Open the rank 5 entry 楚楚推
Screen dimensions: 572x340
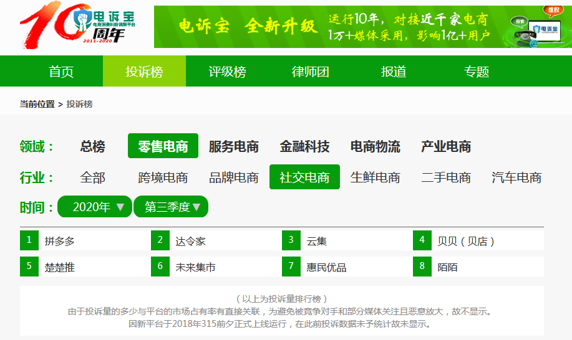[60, 267]
